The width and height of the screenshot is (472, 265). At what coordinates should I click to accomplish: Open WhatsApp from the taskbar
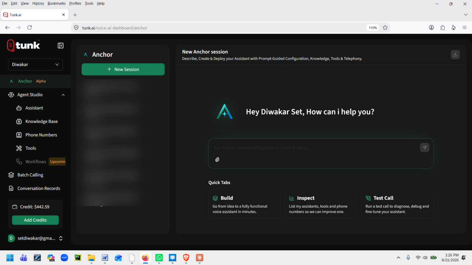(x=159, y=258)
